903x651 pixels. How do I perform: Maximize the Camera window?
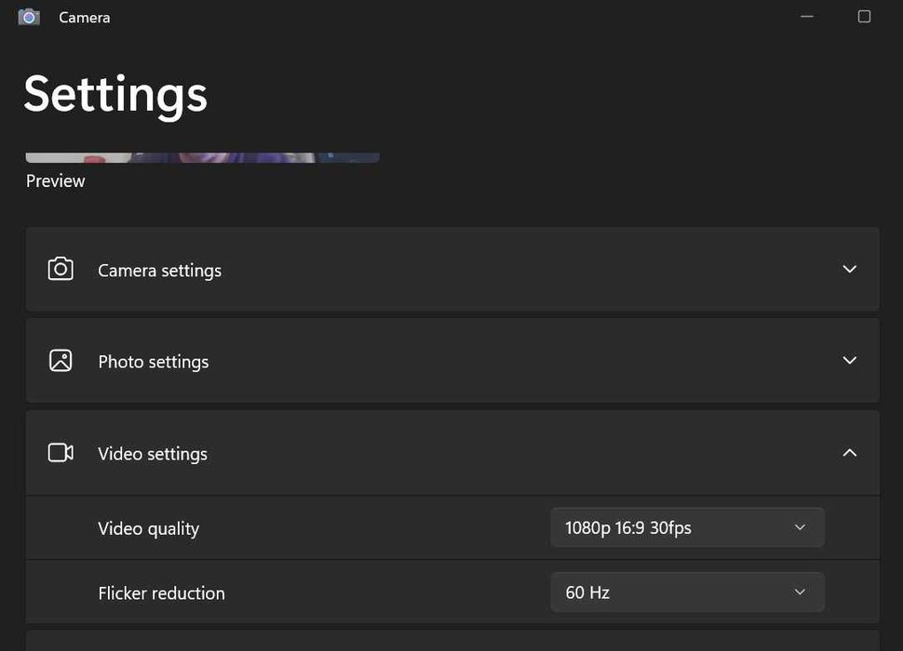(x=864, y=17)
